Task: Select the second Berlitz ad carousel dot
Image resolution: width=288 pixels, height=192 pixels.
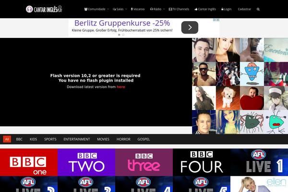Action: (x=123, y=35)
